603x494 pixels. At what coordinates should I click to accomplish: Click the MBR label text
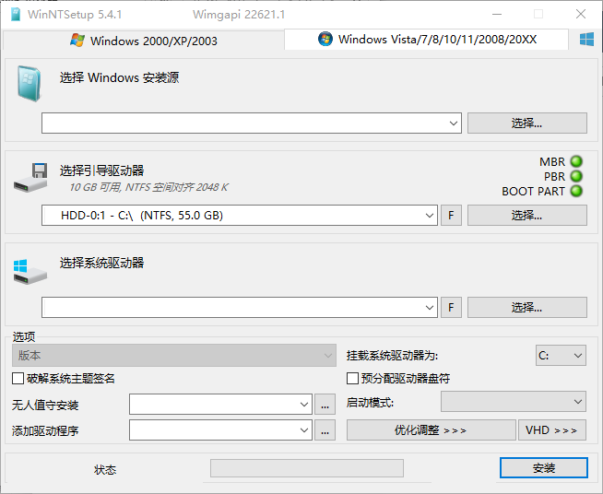tap(552, 162)
